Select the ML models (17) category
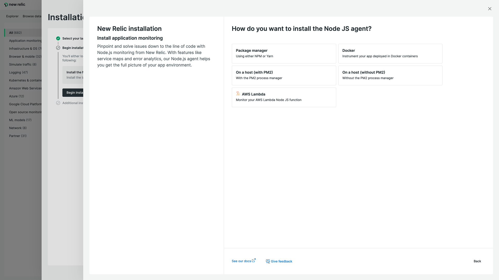Screen dimensions: 499x280 pyautogui.click(x=20, y=120)
